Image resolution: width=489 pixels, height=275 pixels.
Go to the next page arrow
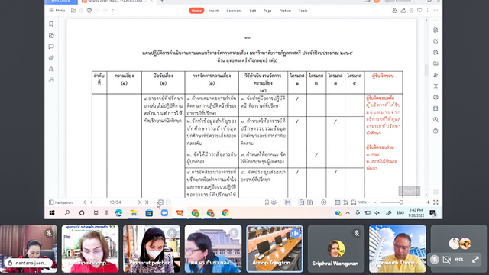[x=139, y=202]
